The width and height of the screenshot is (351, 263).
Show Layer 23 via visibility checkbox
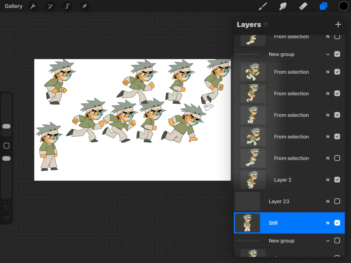click(x=337, y=201)
